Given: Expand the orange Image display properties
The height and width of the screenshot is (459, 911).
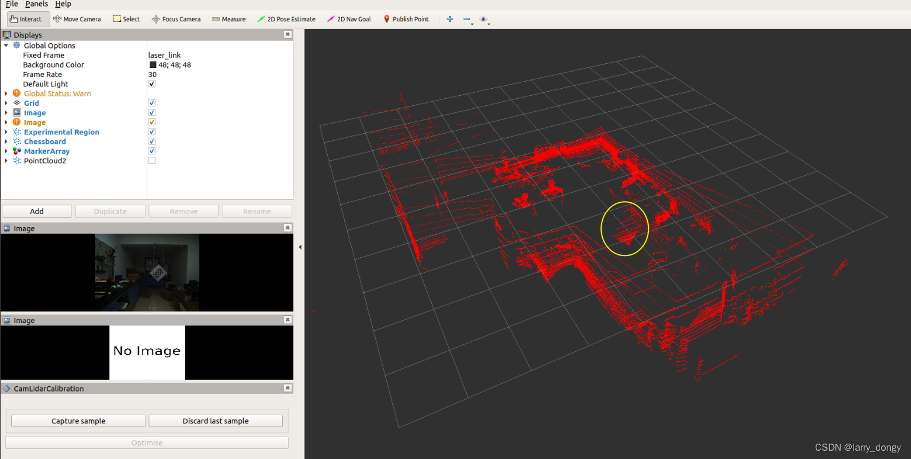Looking at the screenshot, I should pos(6,122).
